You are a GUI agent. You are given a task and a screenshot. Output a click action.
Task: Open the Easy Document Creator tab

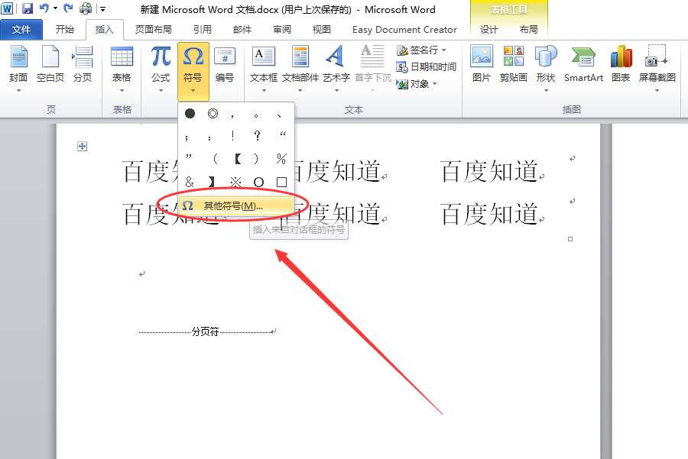404,29
